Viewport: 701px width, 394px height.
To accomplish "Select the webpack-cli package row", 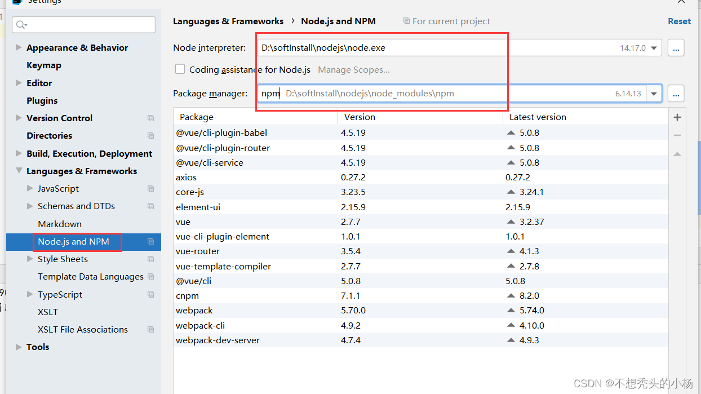I will (x=421, y=326).
